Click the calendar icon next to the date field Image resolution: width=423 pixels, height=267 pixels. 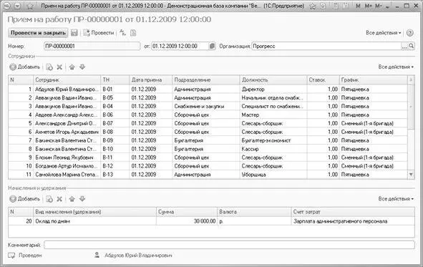coord(212,46)
